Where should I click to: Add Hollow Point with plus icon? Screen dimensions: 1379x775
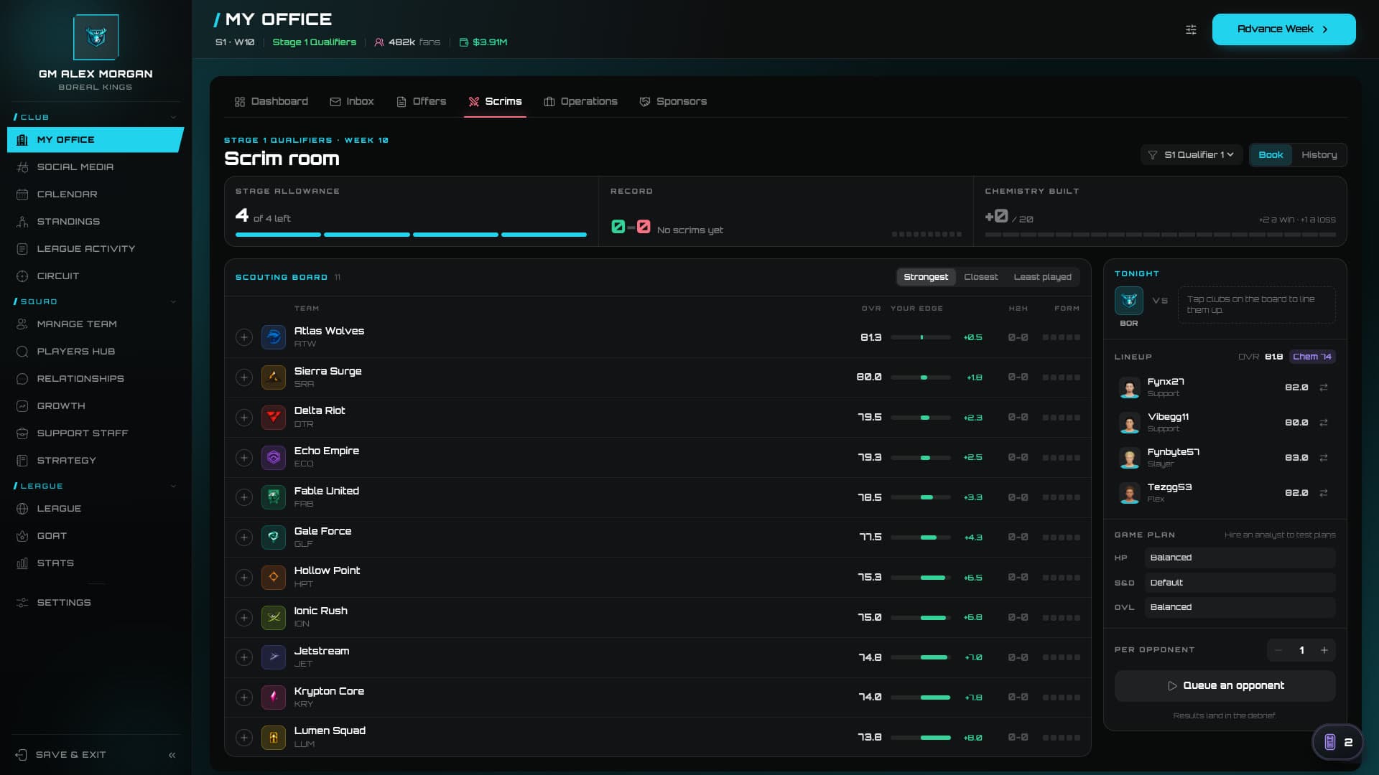tap(244, 578)
